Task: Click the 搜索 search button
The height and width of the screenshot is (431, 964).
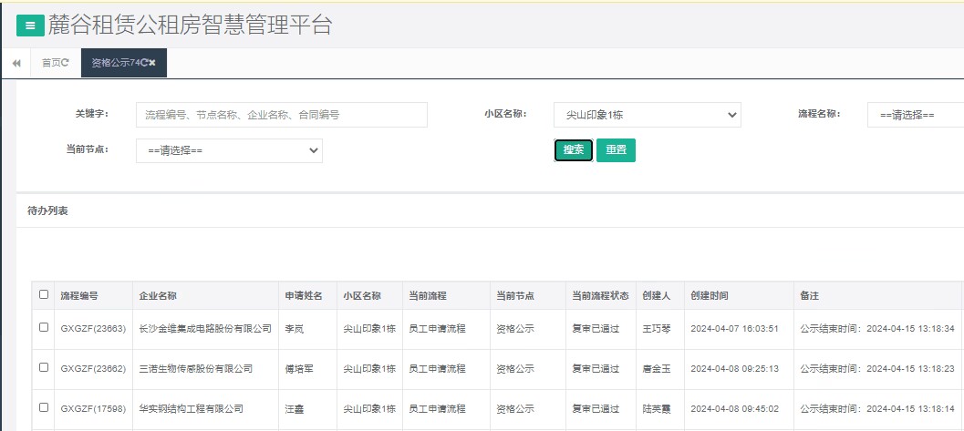Action: click(574, 150)
